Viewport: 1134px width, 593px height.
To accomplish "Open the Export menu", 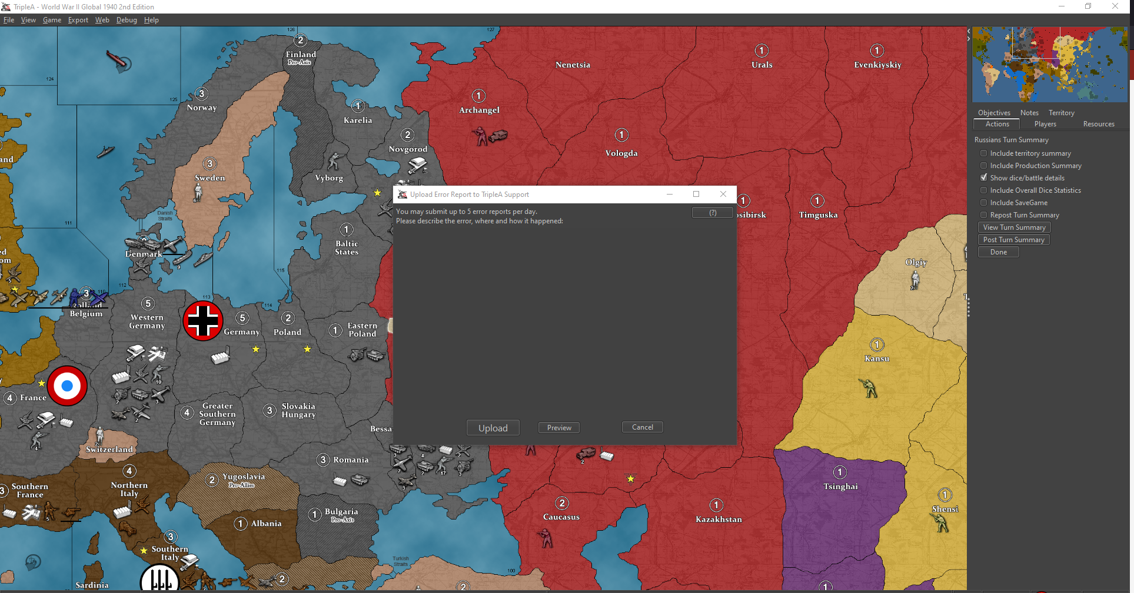I will tap(78, 20).
